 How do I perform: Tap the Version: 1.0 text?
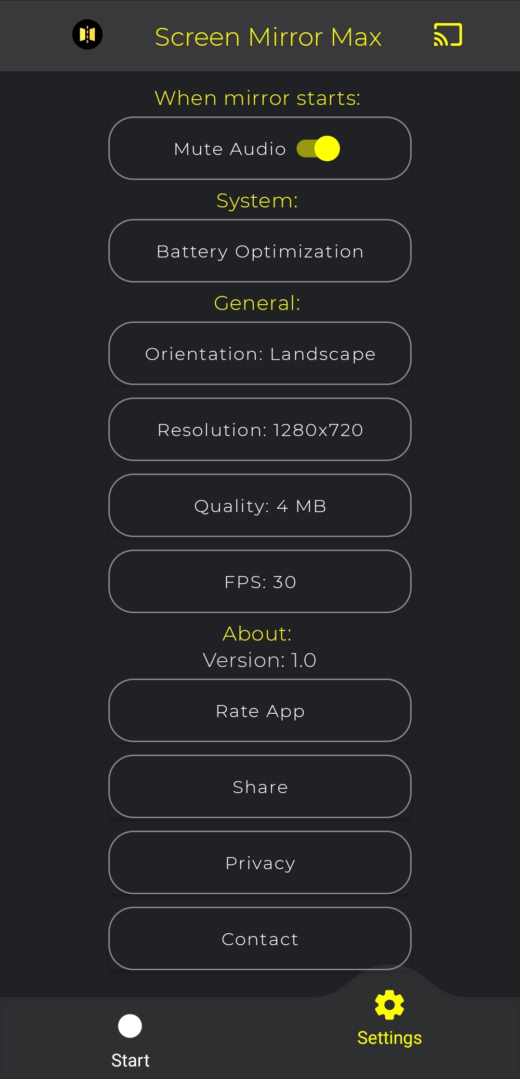pos(260,660)
